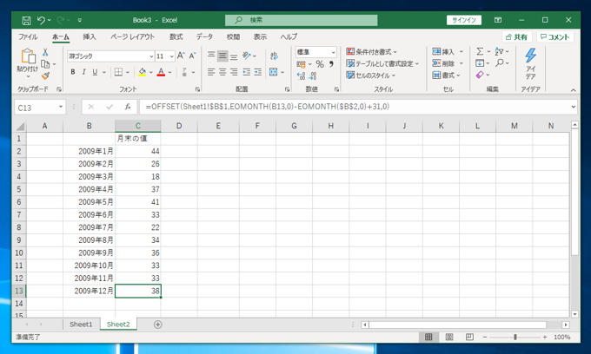Viewport: 591px width, 354px height.
Task: Click the Clear eraser icon
Action: [x=480, y=75]
